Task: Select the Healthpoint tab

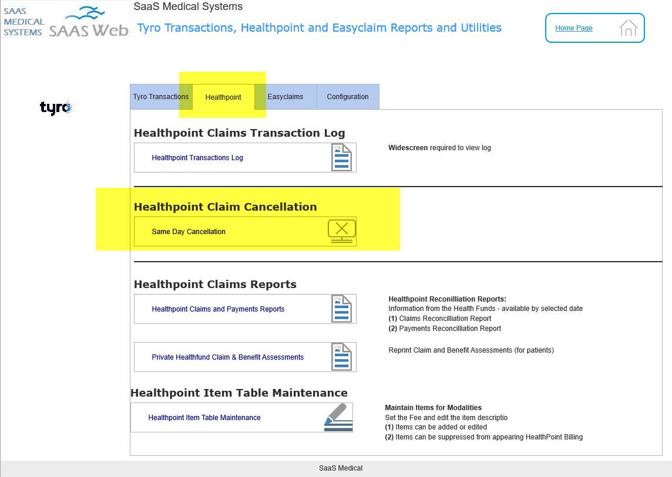Action: [x=223, y=97]
